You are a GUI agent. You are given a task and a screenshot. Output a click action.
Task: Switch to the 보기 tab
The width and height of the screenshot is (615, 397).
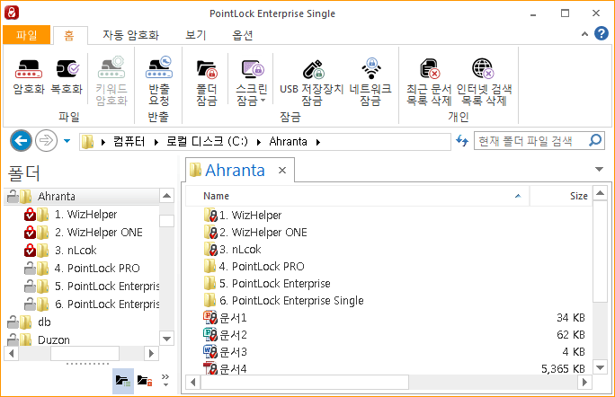196,35
